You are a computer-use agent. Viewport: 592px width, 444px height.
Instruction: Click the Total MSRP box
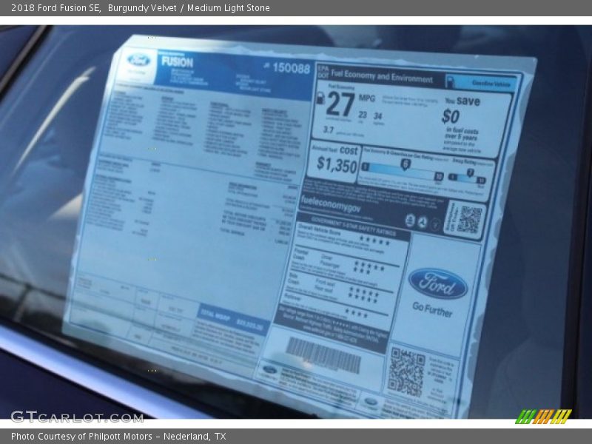click(x=232, y=318)
